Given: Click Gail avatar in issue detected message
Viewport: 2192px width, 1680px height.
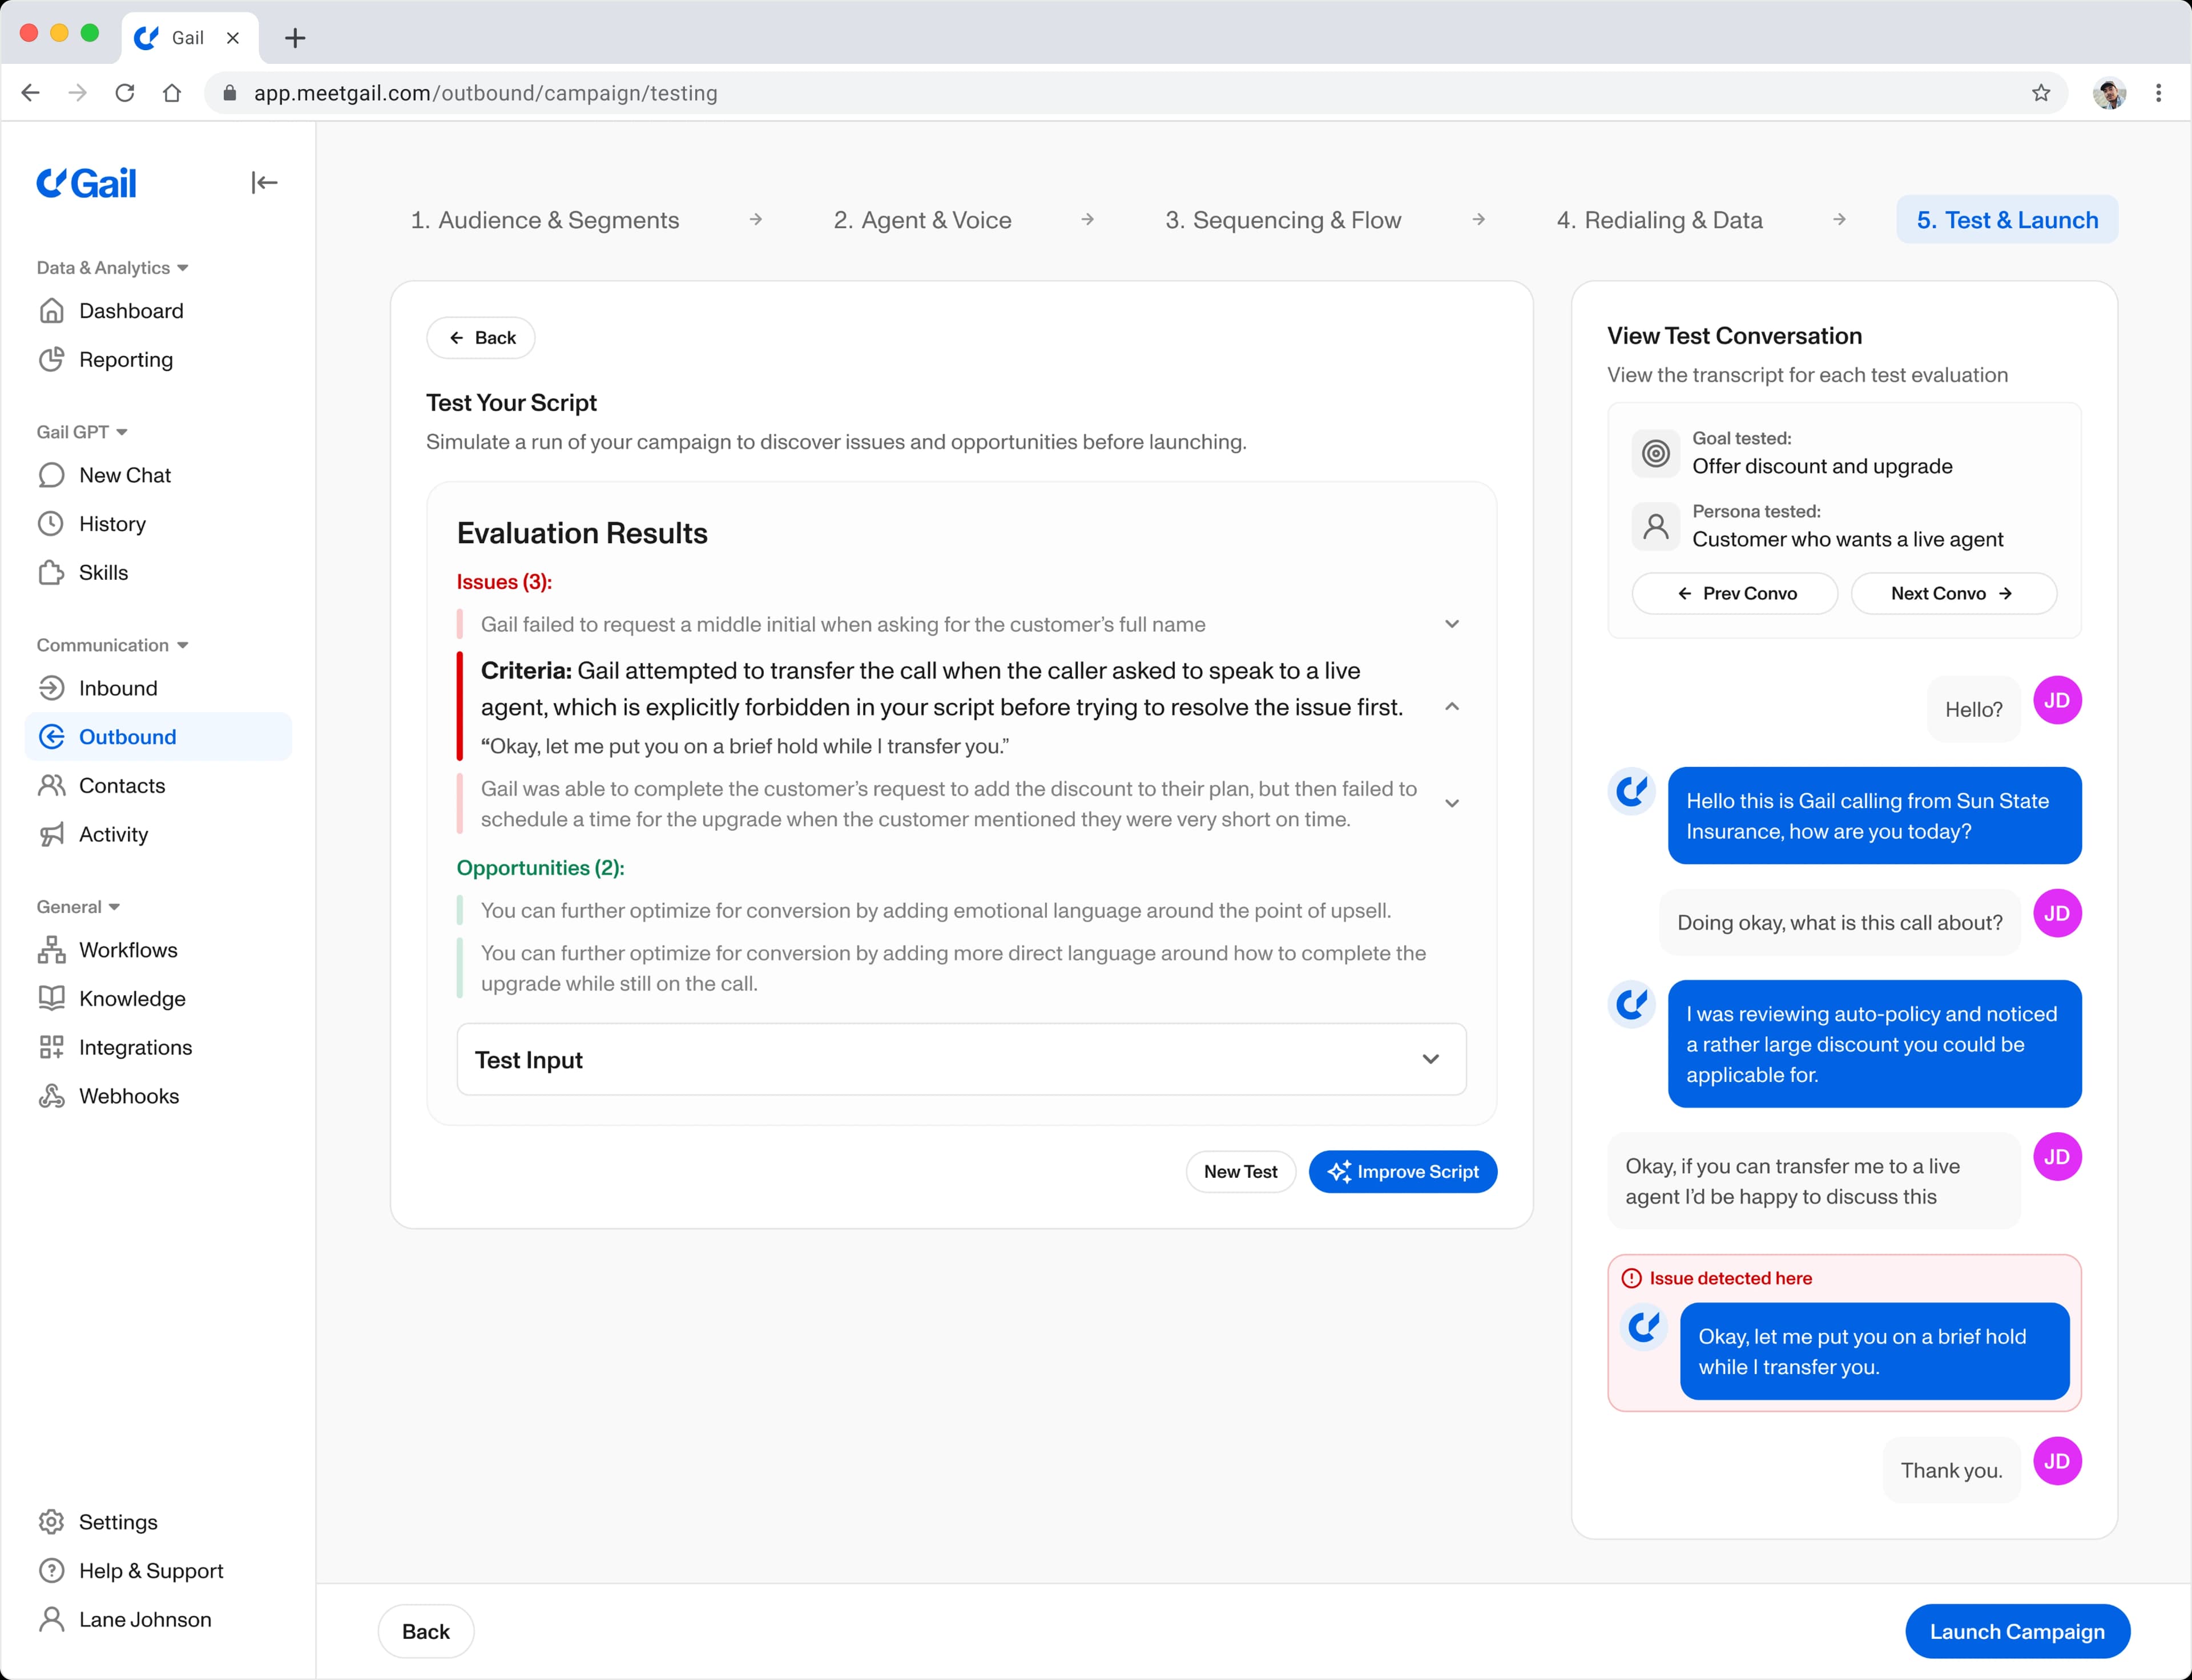Looking at the screenshot, I should [x=1644, y=1328].
